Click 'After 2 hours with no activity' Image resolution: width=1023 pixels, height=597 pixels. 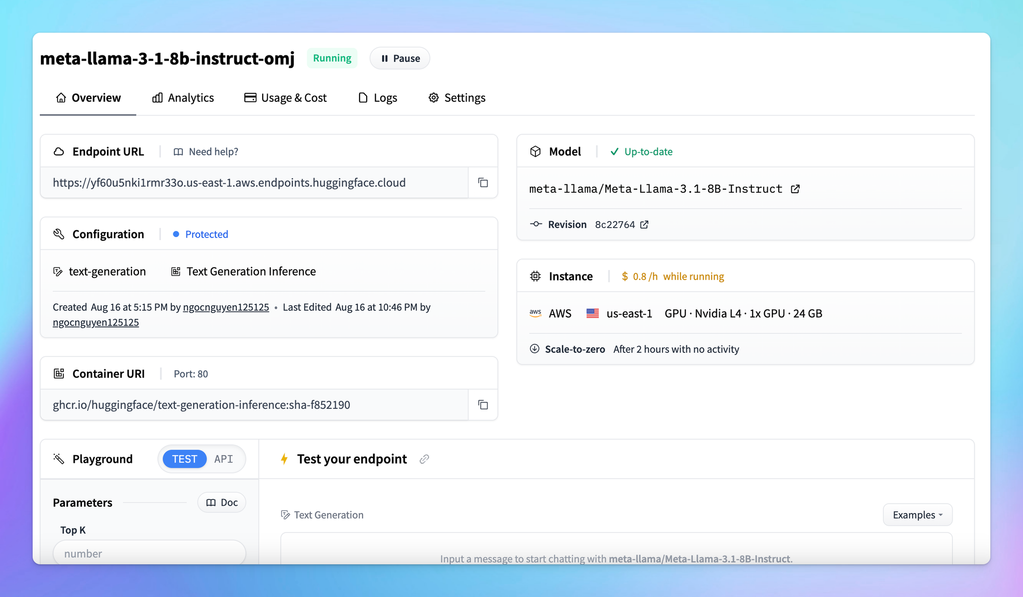(676, 349)
